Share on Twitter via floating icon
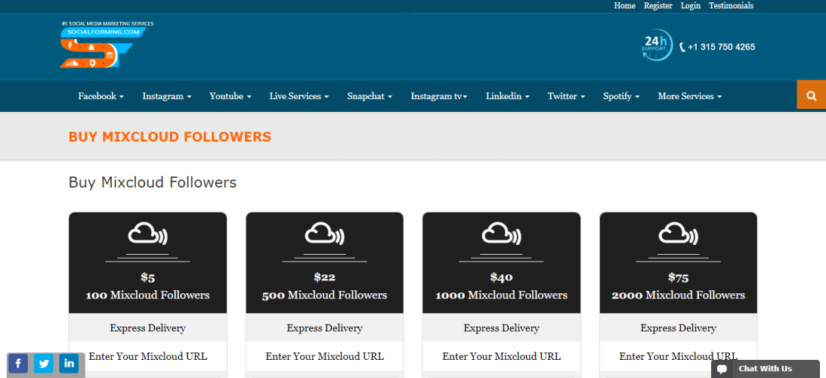The width and height of the screenshot is (826, 378). [44, 363]
